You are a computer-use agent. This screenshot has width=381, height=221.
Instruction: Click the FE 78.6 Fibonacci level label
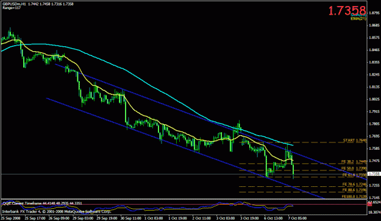coord(355,184)
